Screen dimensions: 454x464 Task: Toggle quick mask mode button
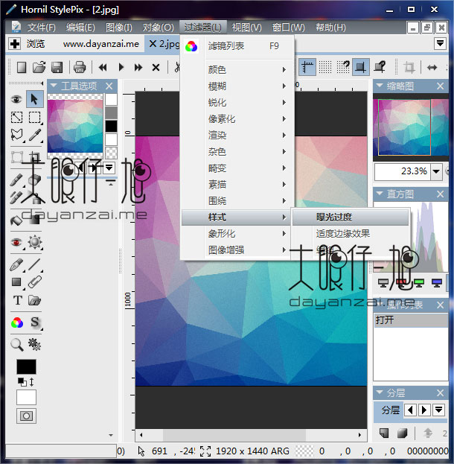(x=26, y=416)
